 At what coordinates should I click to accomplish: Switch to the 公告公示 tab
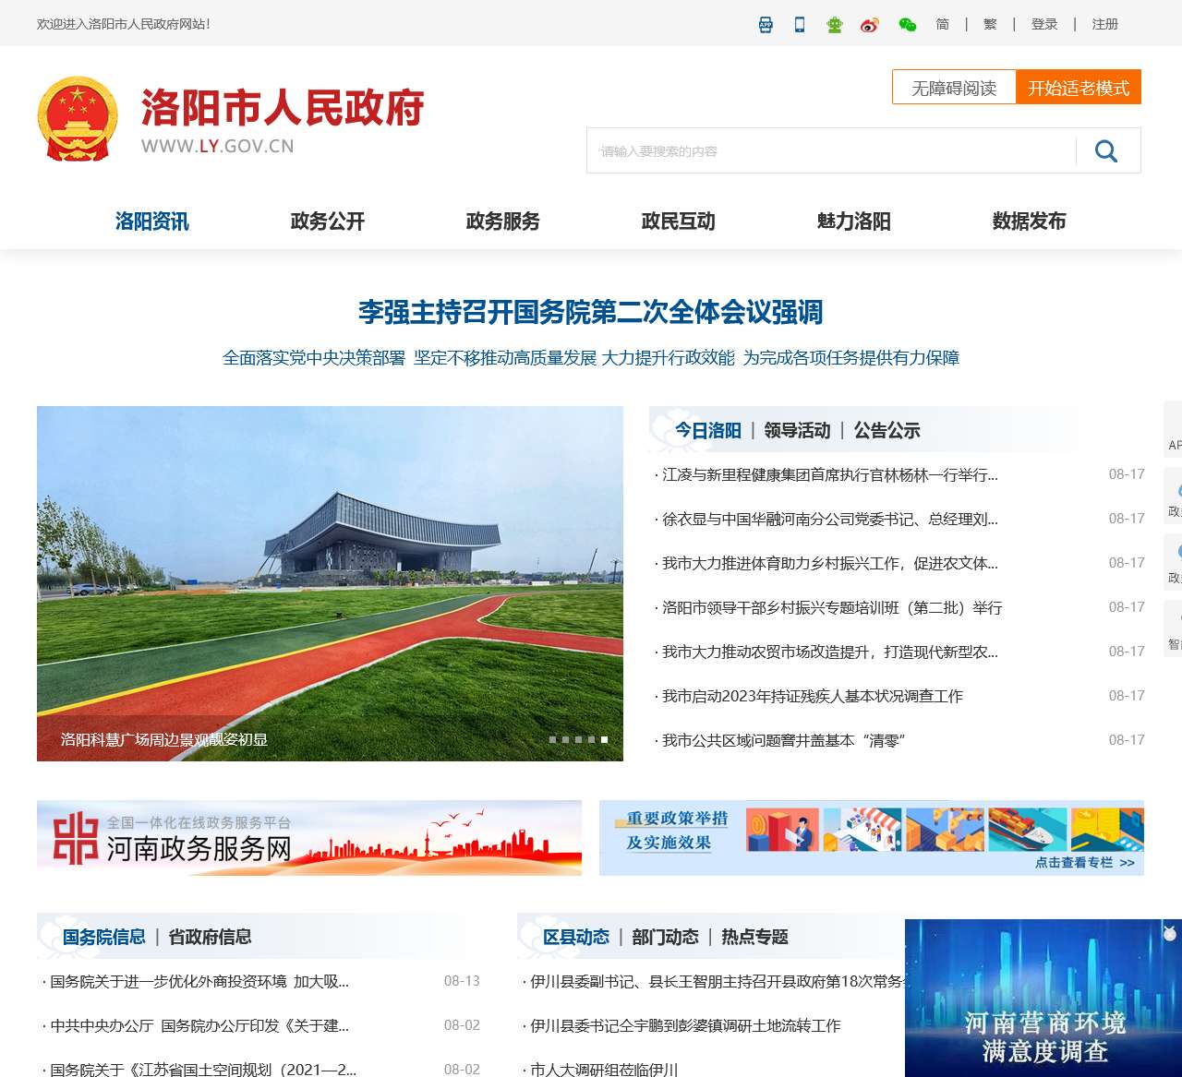[x=887, y=431]
